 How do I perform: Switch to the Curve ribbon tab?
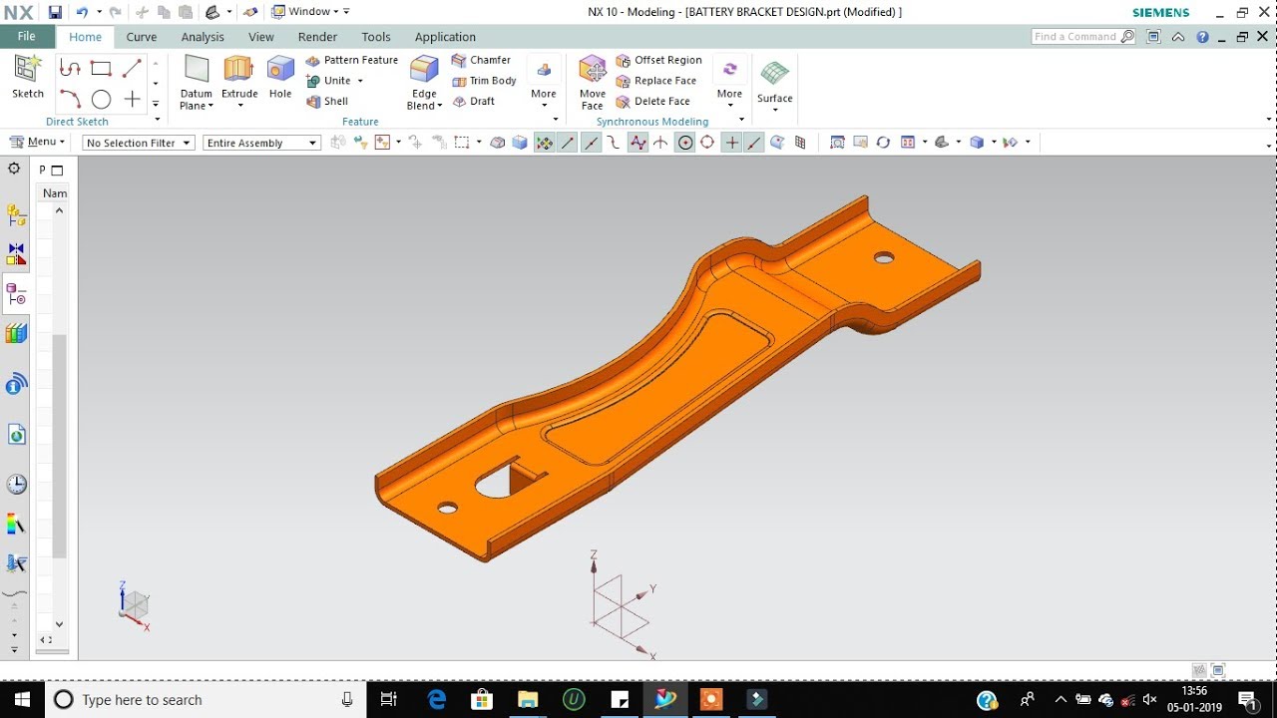[x=141, y=37]
